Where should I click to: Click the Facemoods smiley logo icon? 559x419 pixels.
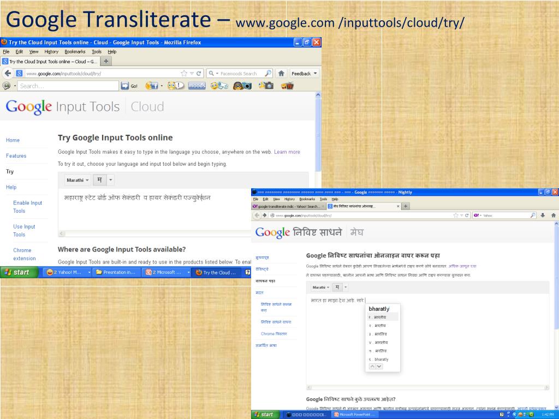coord(7,86)
